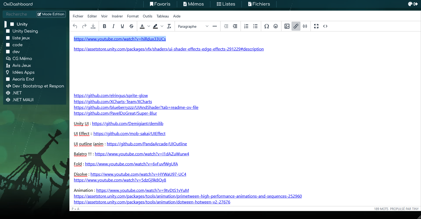Select the Unity Desing memo
Screen dimensions: 421x219
(25, 31)
